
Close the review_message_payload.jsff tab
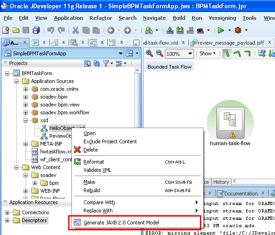pos(269,42)
